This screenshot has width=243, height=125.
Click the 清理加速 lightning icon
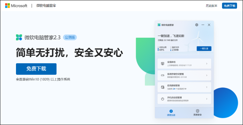[x=171, y=111]
